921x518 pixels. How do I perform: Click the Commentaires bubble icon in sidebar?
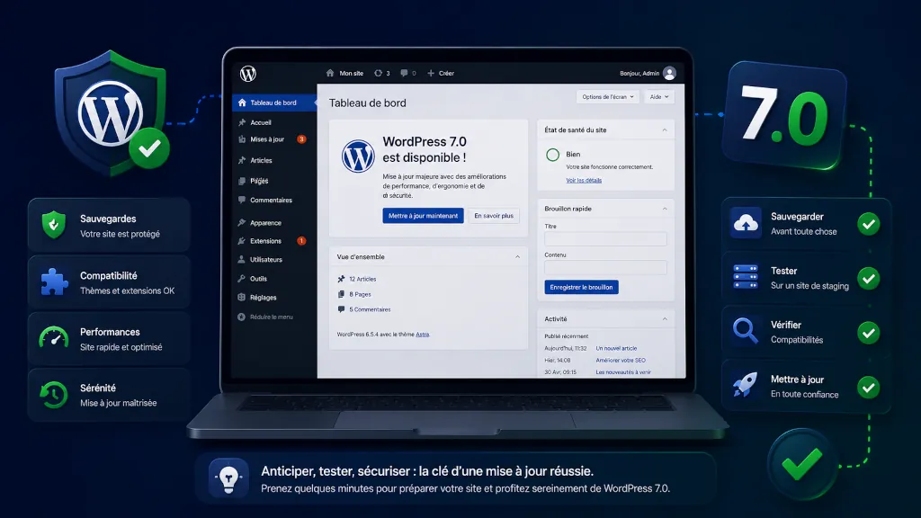tap(242, 200)
